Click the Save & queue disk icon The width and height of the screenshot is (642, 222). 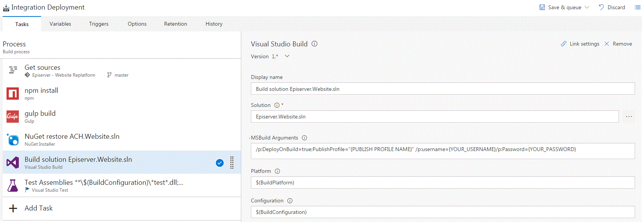542,7
